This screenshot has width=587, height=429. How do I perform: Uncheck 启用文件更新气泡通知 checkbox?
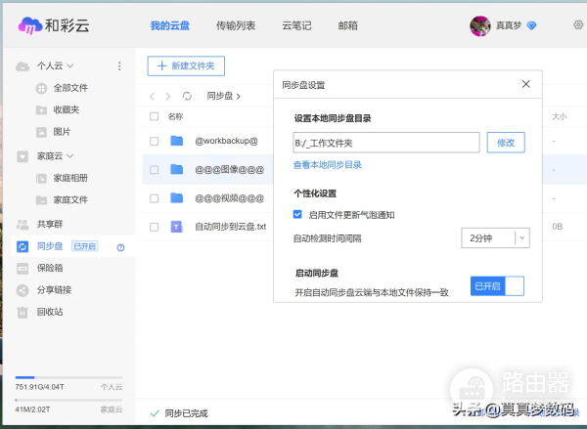pos(297,214)
